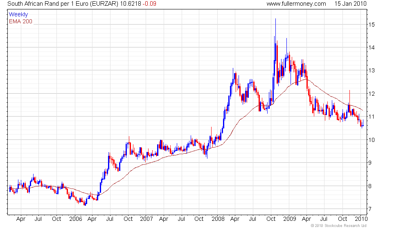
Task: Click the 2007 year label on time axis
Action: 146,219
